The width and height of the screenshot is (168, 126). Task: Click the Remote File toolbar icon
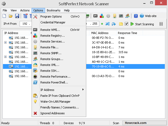[115, 16]
